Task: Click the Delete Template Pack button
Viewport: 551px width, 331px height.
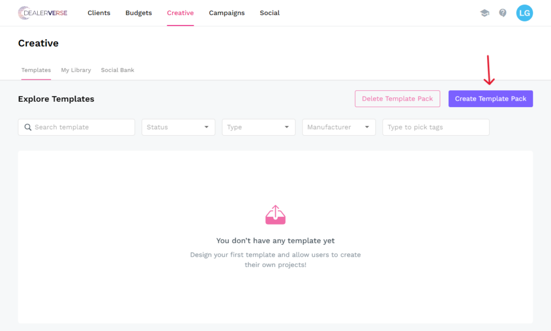Action: pyautogui.click(x=397, y=99)
